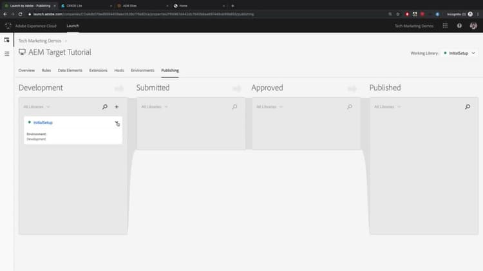Click the browser back arrow
Image resolution: width=483 pixels, height=271 pixels.
[5, 14]
